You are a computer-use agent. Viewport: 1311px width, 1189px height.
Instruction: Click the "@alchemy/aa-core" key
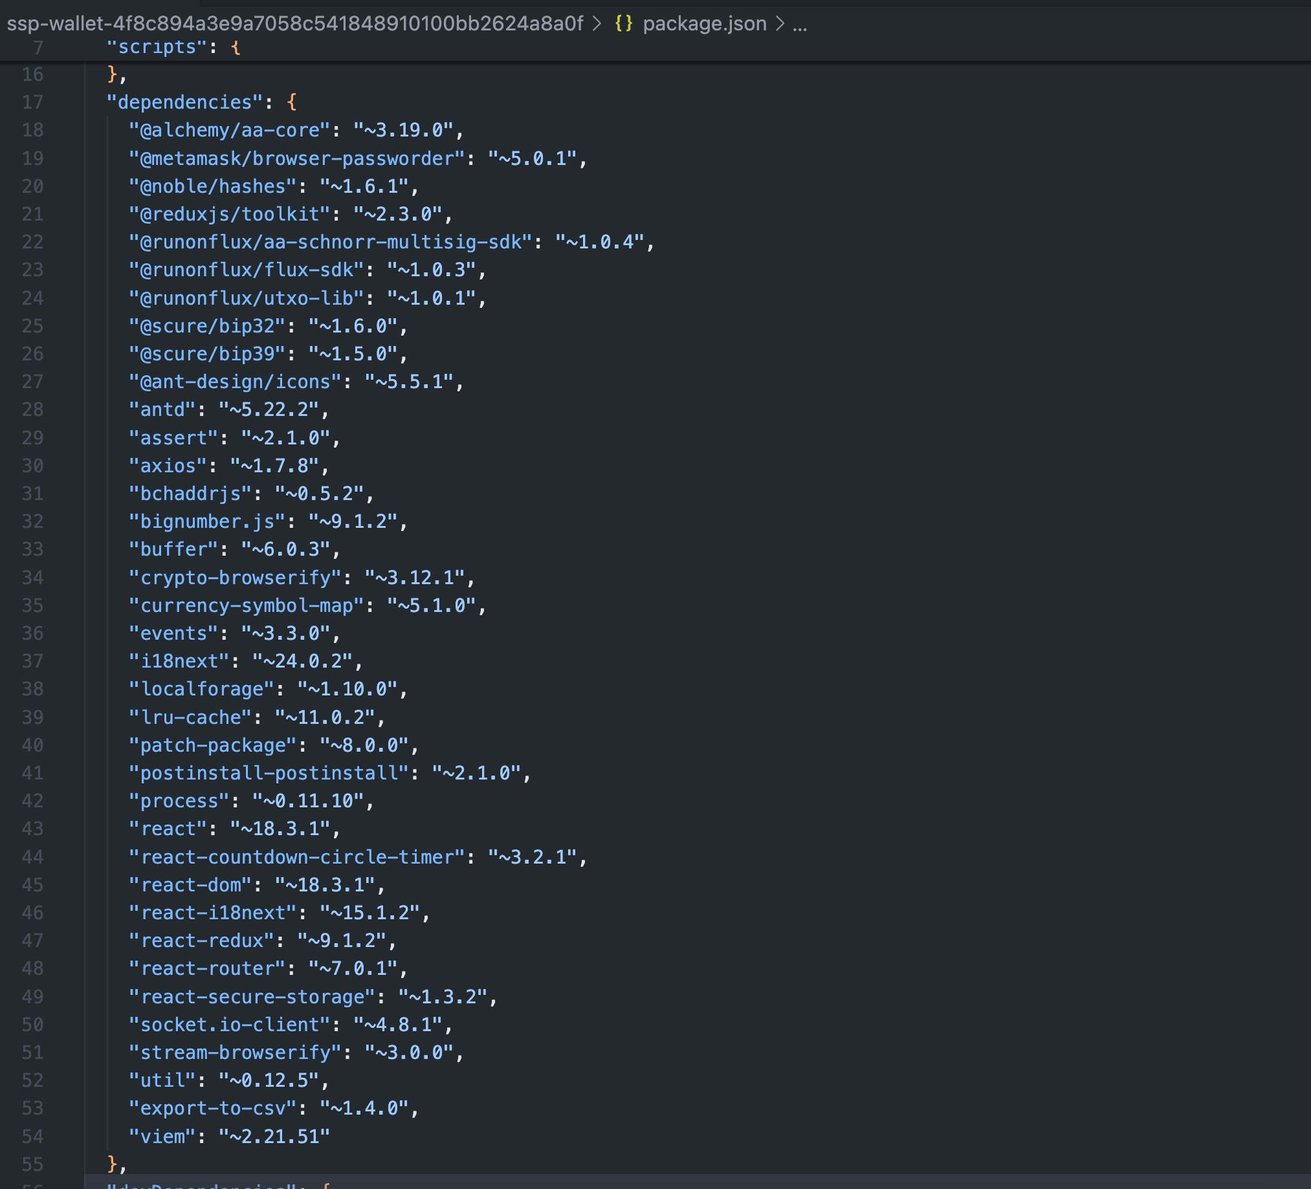pos(230,130)
